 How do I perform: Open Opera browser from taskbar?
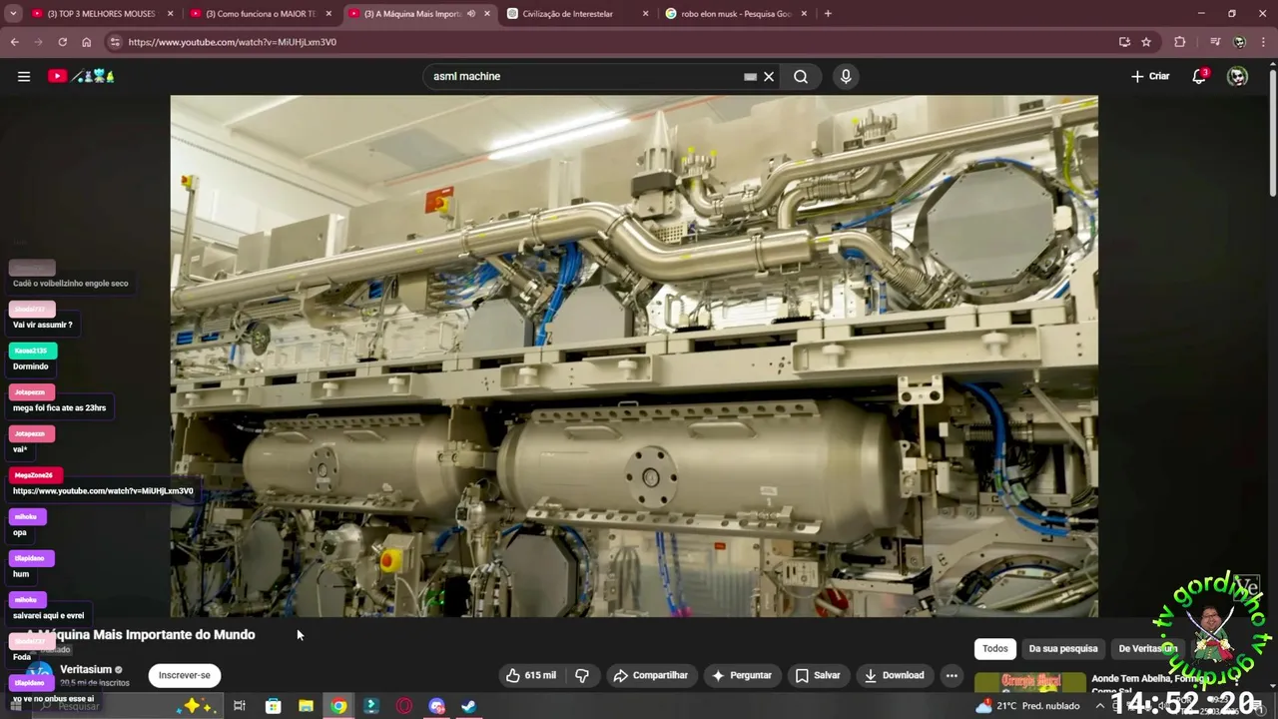pos(404,706)
